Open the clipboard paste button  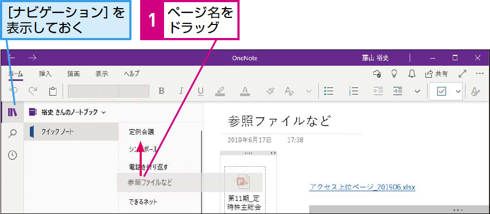(53, 91)
